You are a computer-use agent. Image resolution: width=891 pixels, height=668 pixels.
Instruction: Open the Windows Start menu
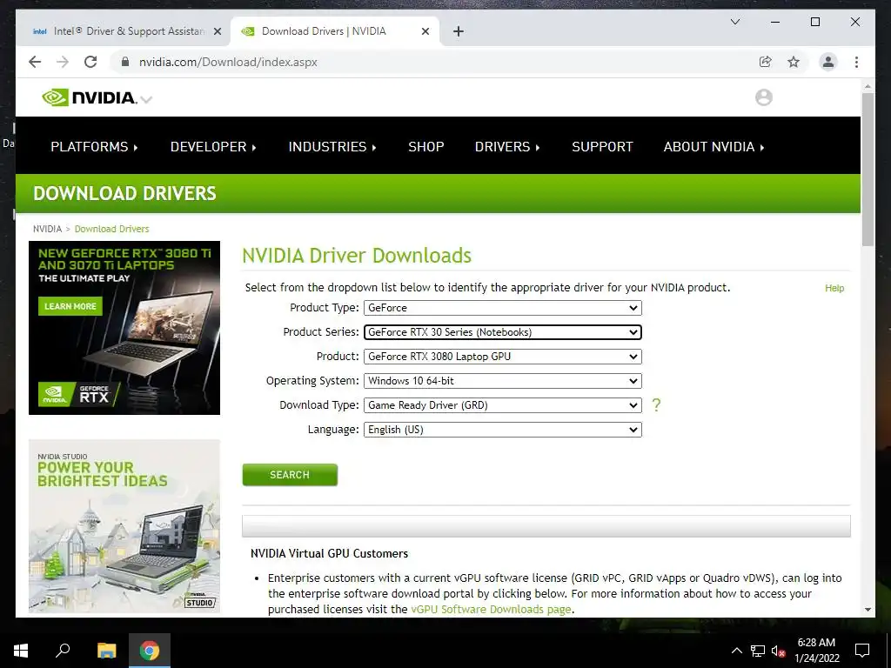21,651
